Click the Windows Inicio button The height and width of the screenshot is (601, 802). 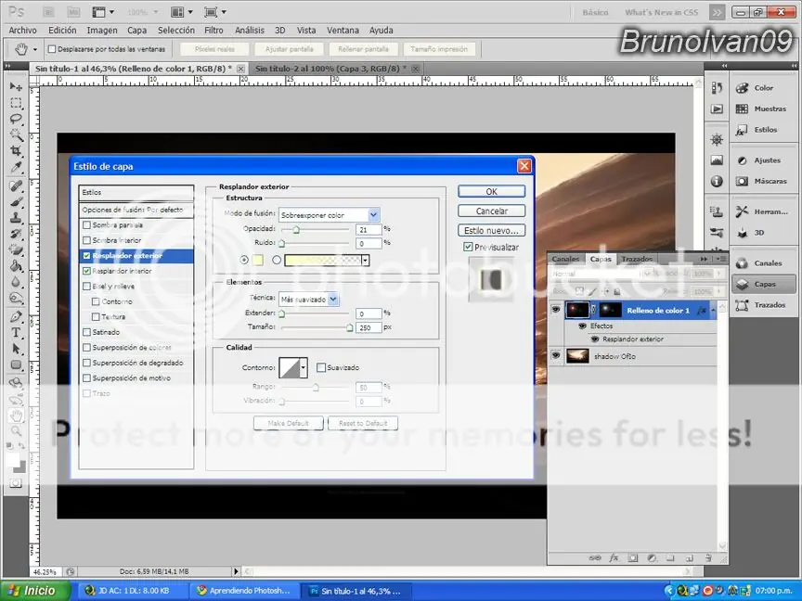34,591
